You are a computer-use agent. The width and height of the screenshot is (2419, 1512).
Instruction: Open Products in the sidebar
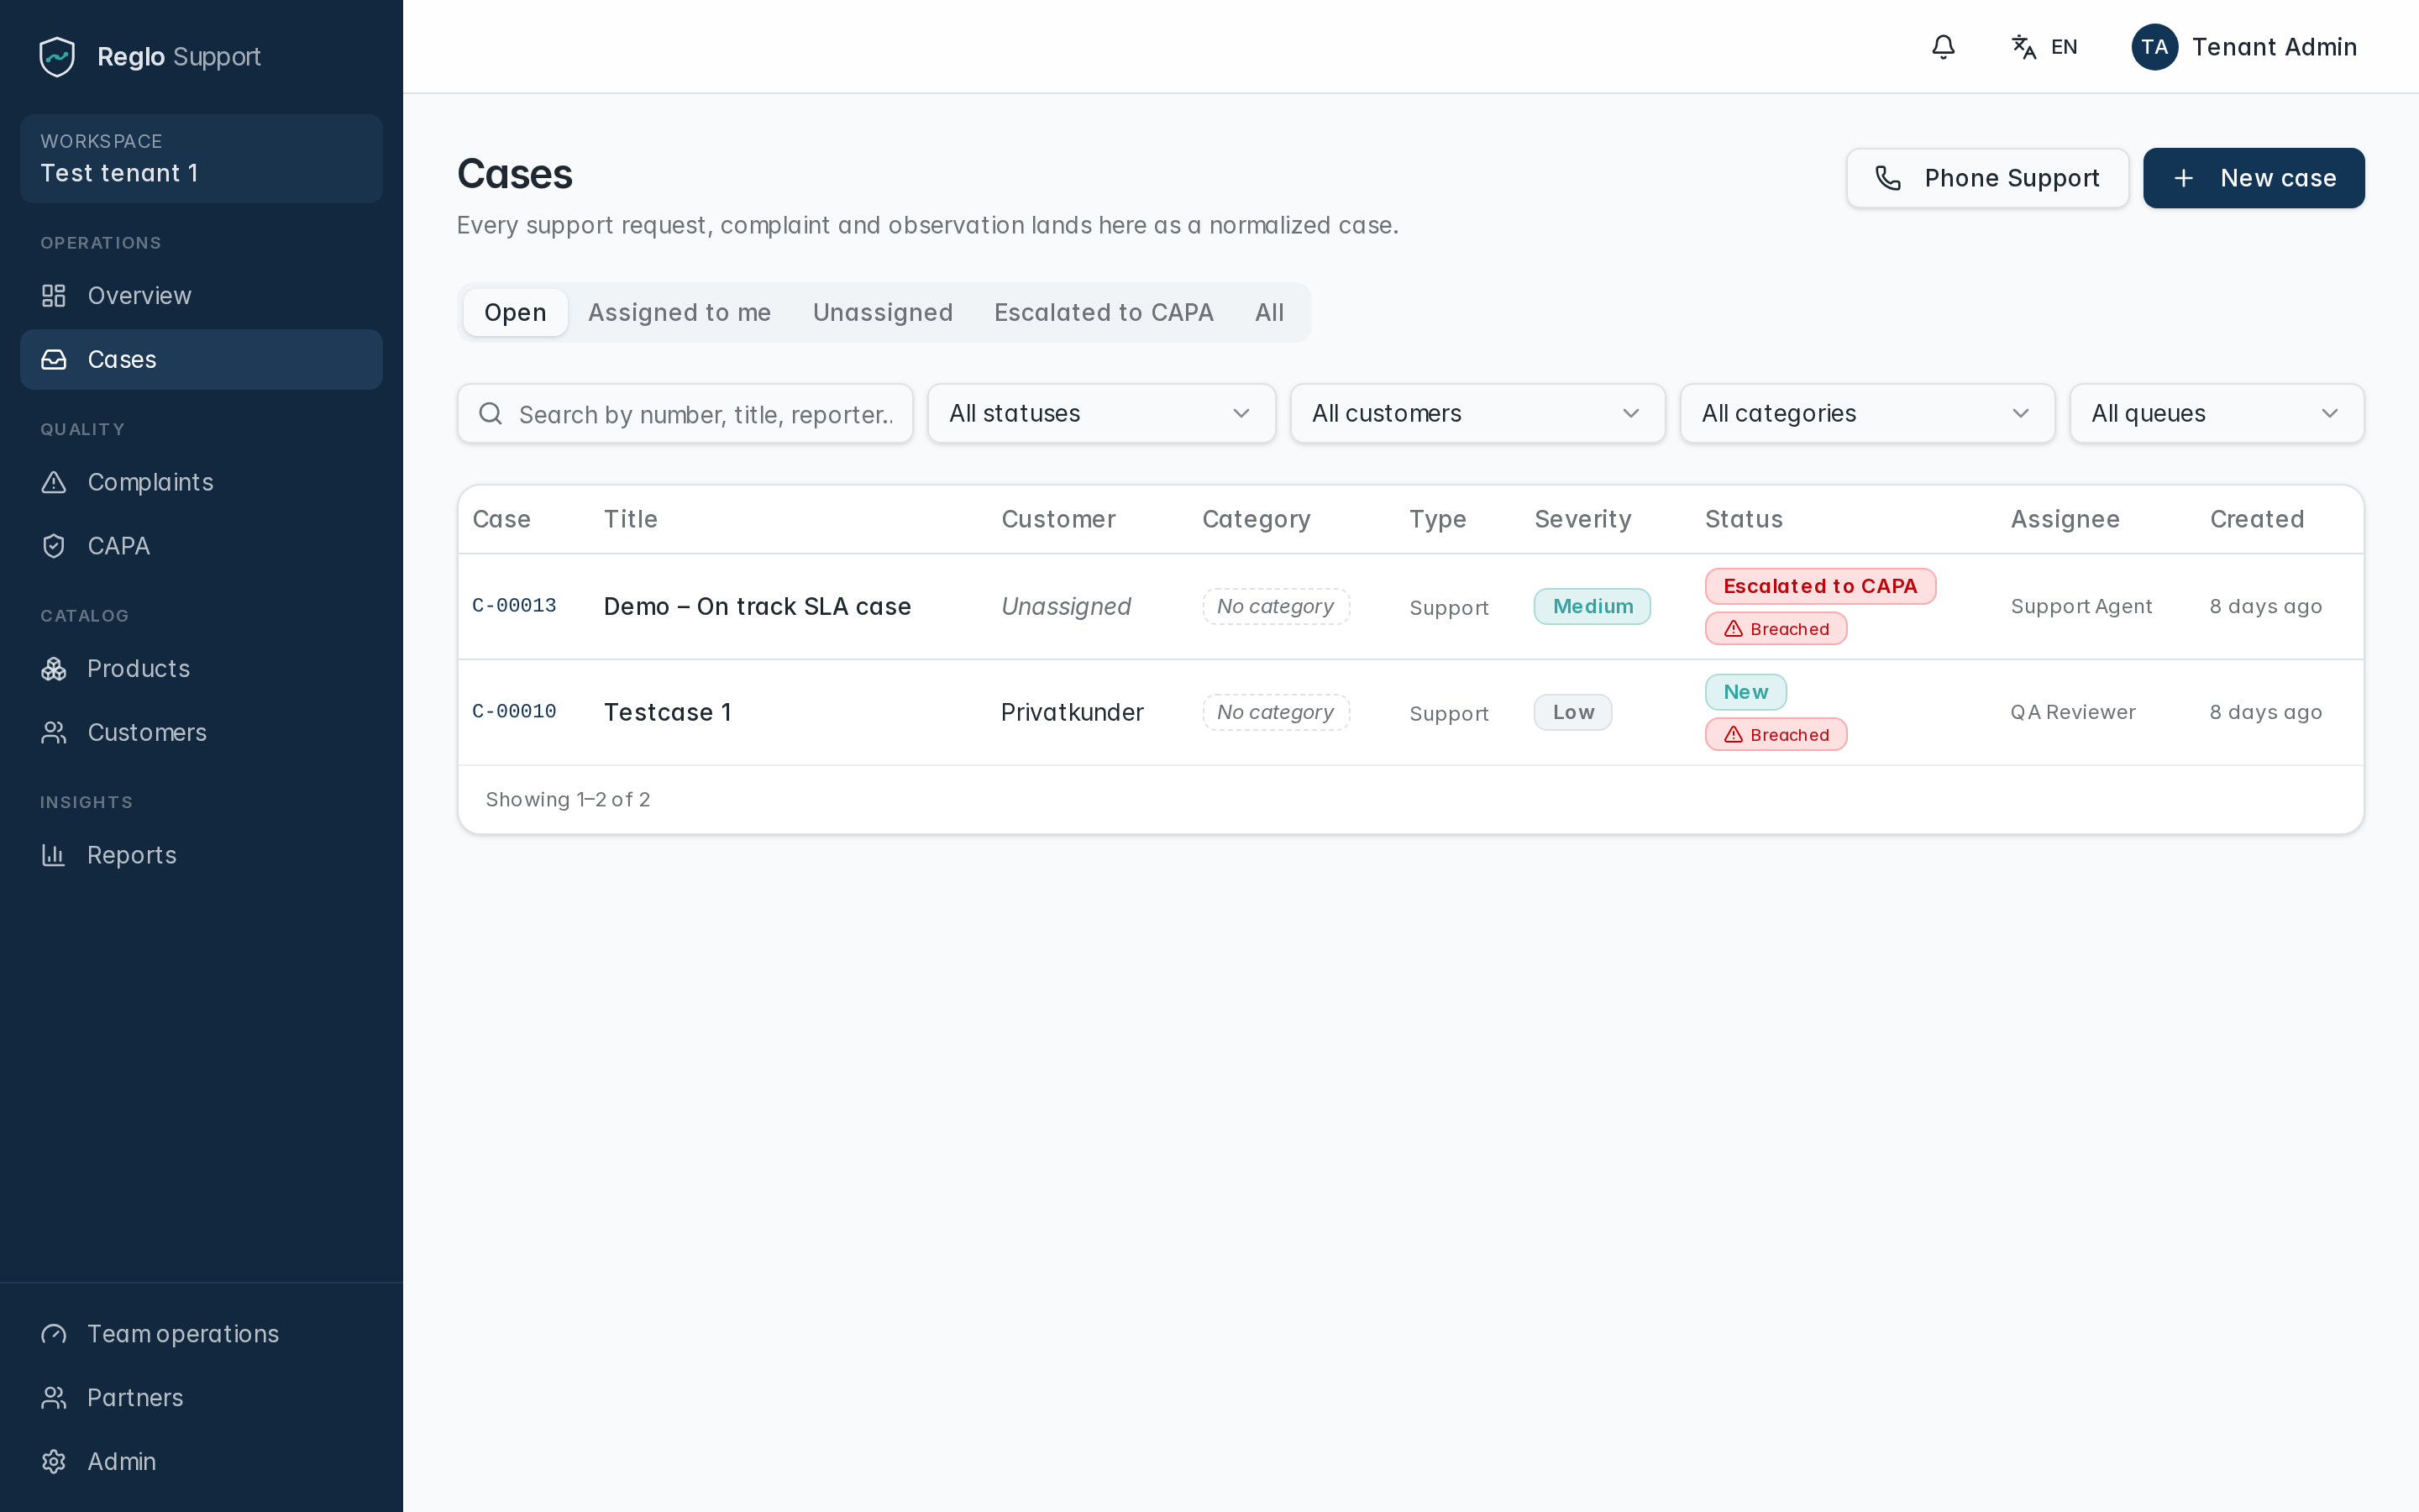point(201,669)
